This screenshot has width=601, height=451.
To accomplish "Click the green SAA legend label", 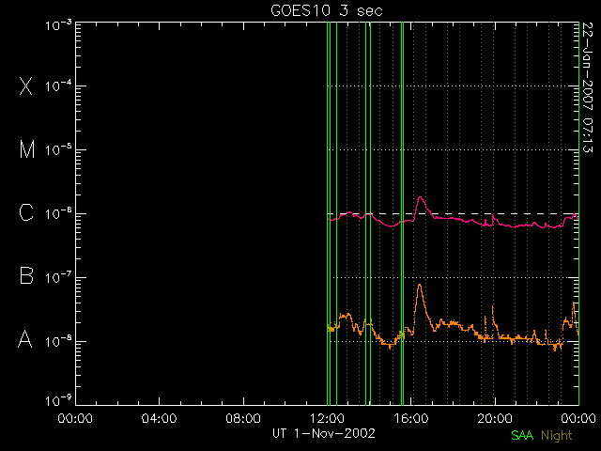I will 522,435.
